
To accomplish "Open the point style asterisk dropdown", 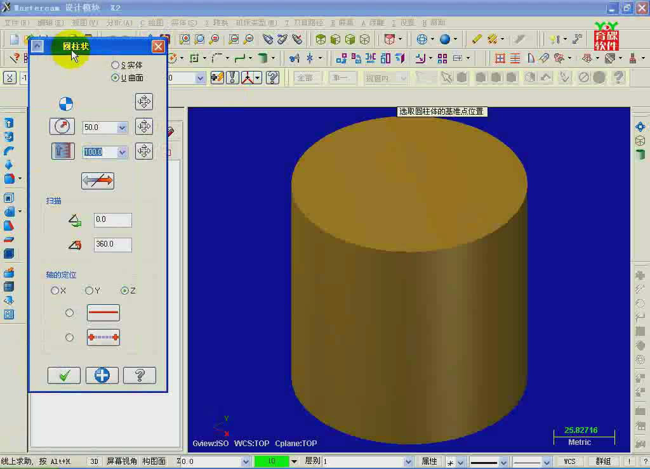I will [x=460, y=461].
